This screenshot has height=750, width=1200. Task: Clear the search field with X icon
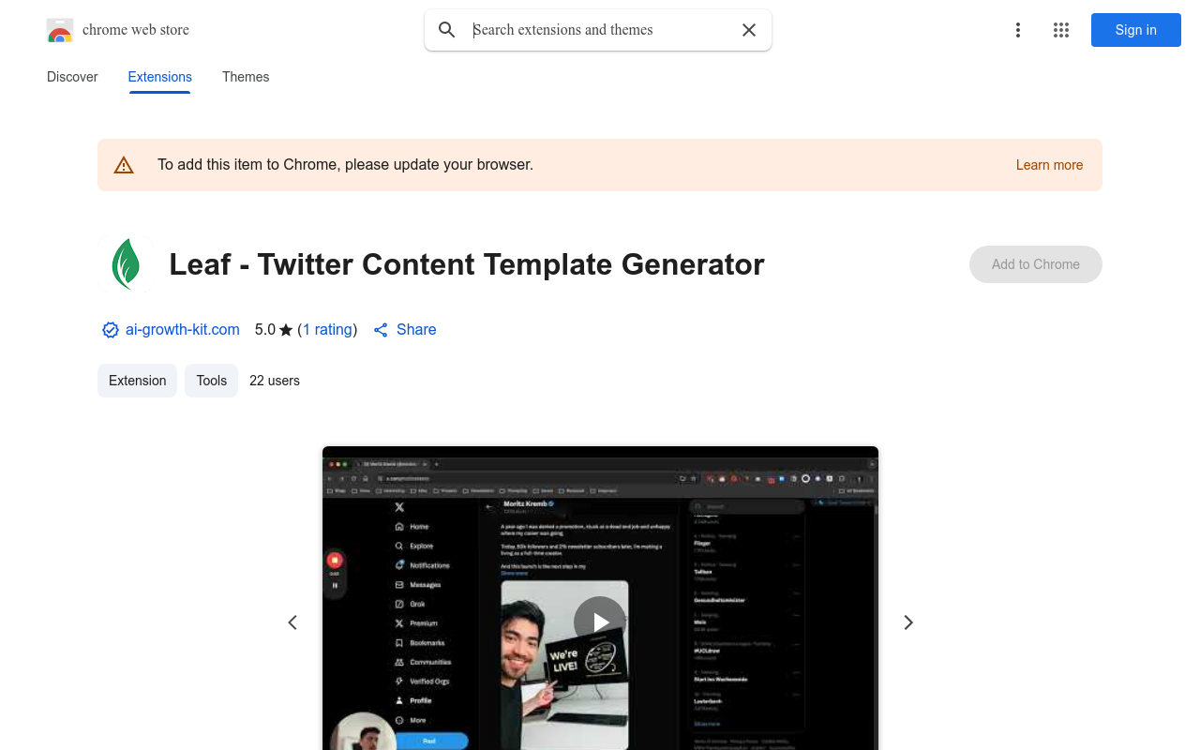tap(749, 30)
